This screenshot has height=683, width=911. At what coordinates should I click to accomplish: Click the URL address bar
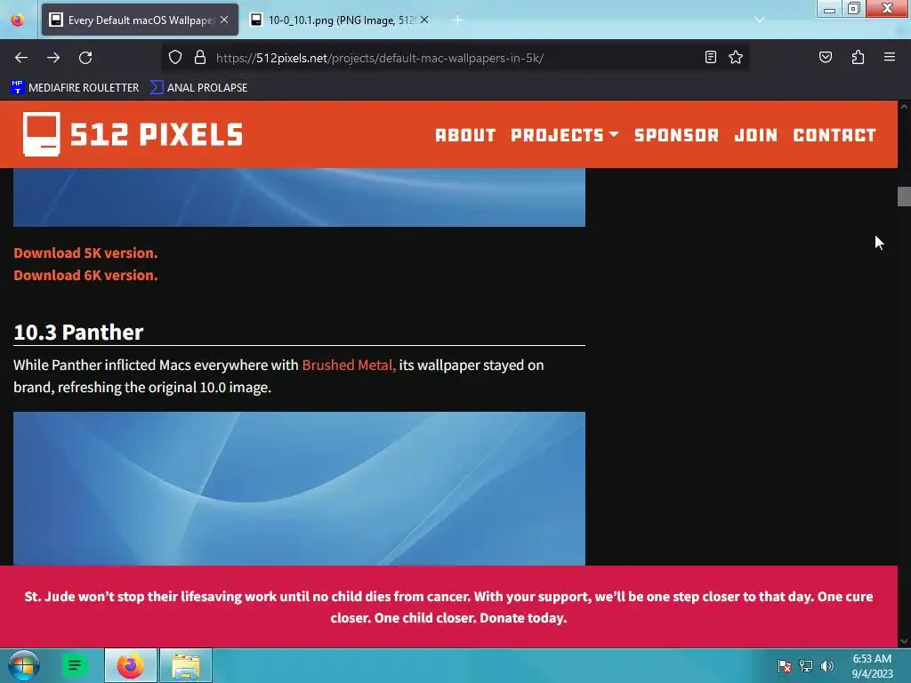[453, 58]
